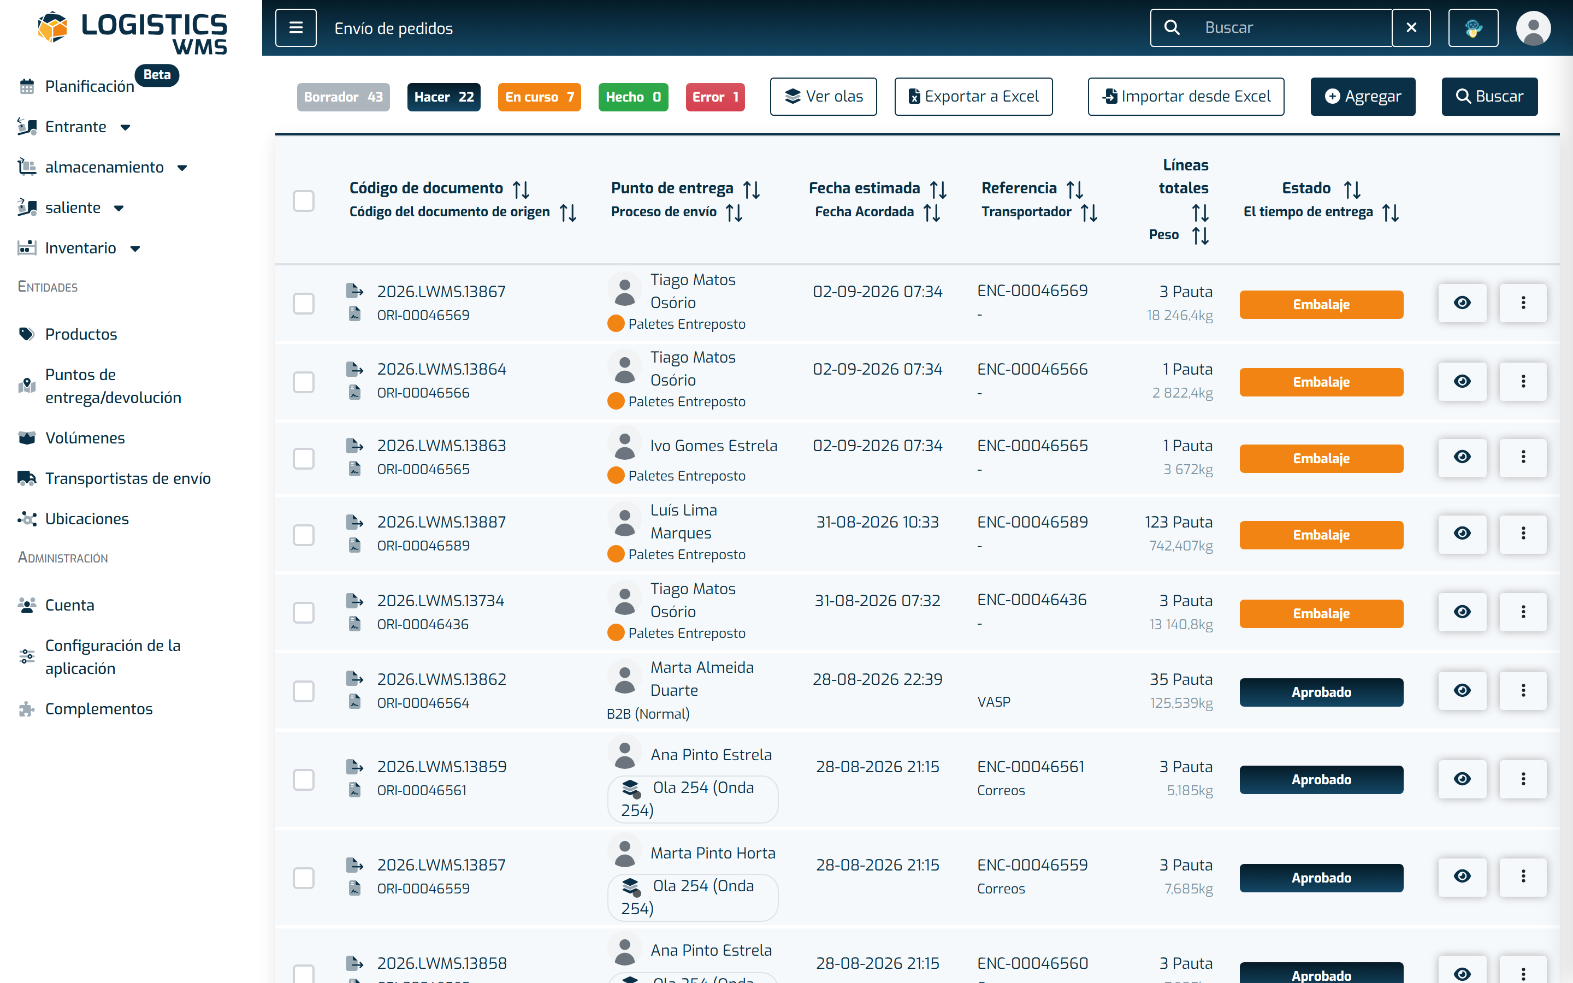Click the Productos tag icon
Image resolution: width=1573 pixels, height=983 pixels.
[27, 334]
